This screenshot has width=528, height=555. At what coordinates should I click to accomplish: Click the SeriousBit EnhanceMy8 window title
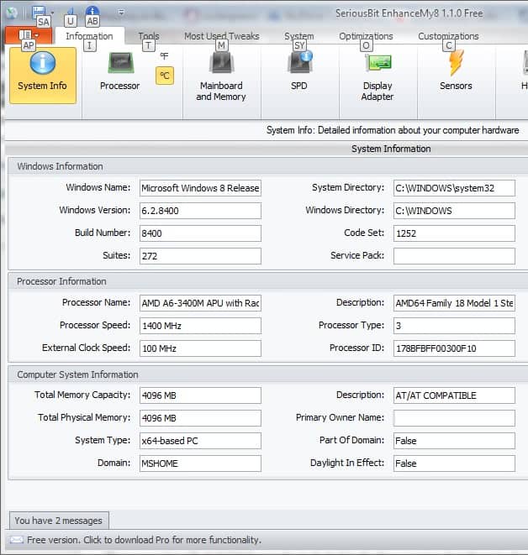pos(409,13)
